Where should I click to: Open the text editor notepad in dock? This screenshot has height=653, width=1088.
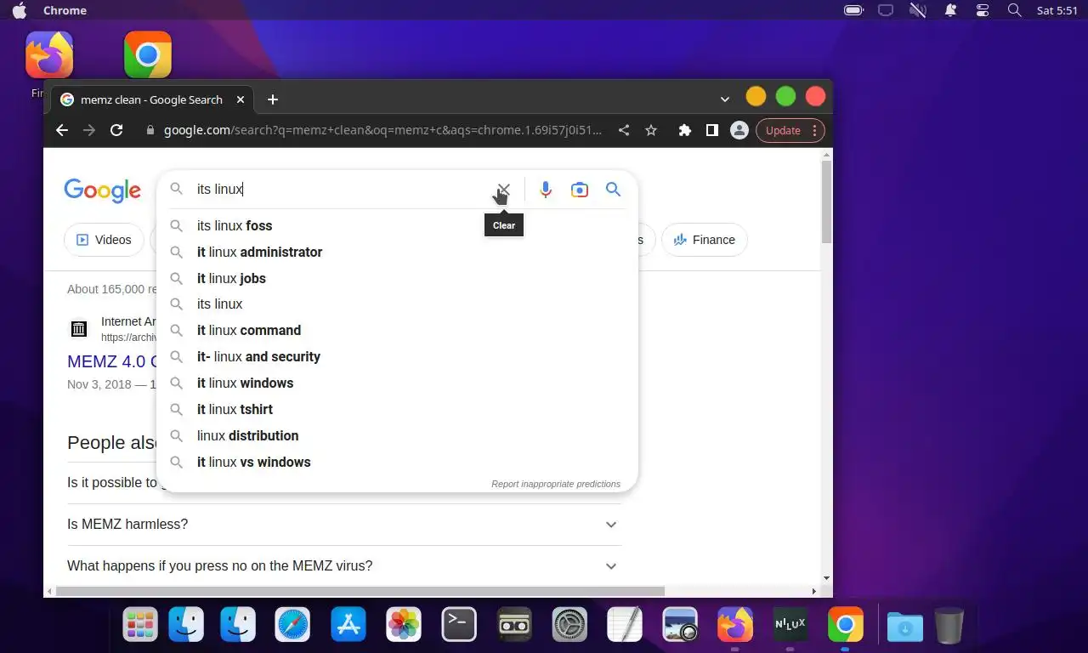tap(625, 626)
